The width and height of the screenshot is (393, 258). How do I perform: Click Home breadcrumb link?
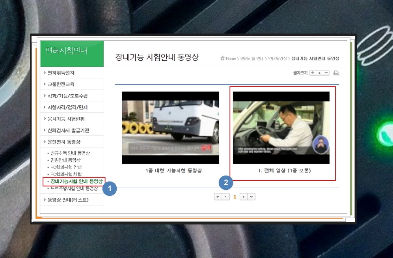click(x=231, y=58)
